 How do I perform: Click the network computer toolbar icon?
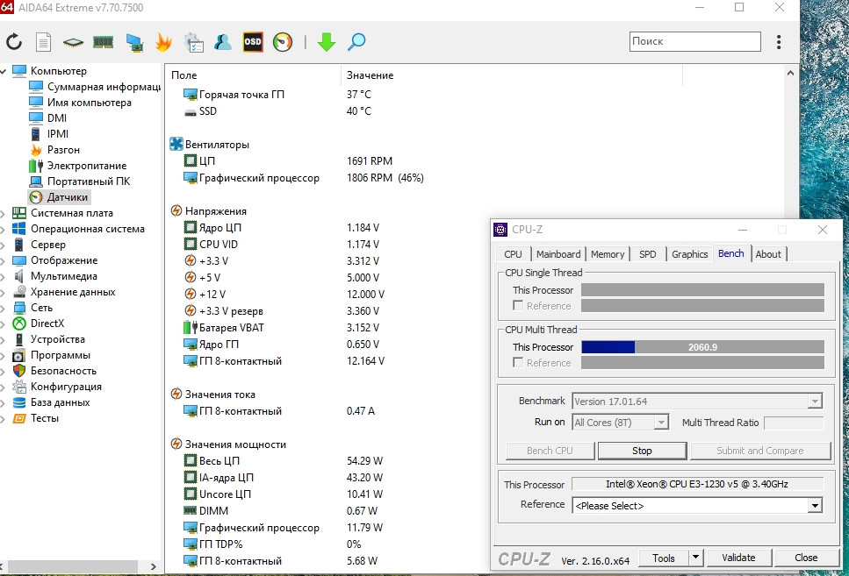click(134, 42)
